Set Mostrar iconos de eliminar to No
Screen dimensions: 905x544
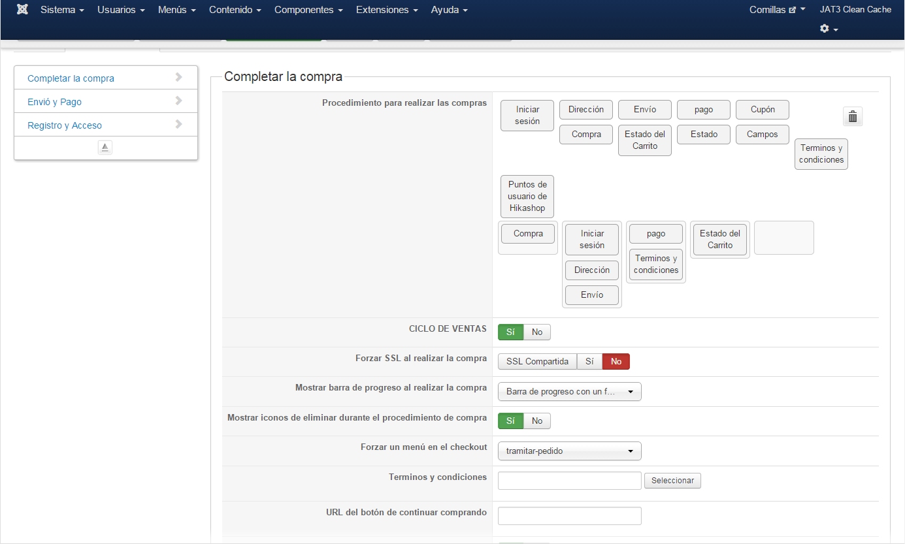pos(537,421)
